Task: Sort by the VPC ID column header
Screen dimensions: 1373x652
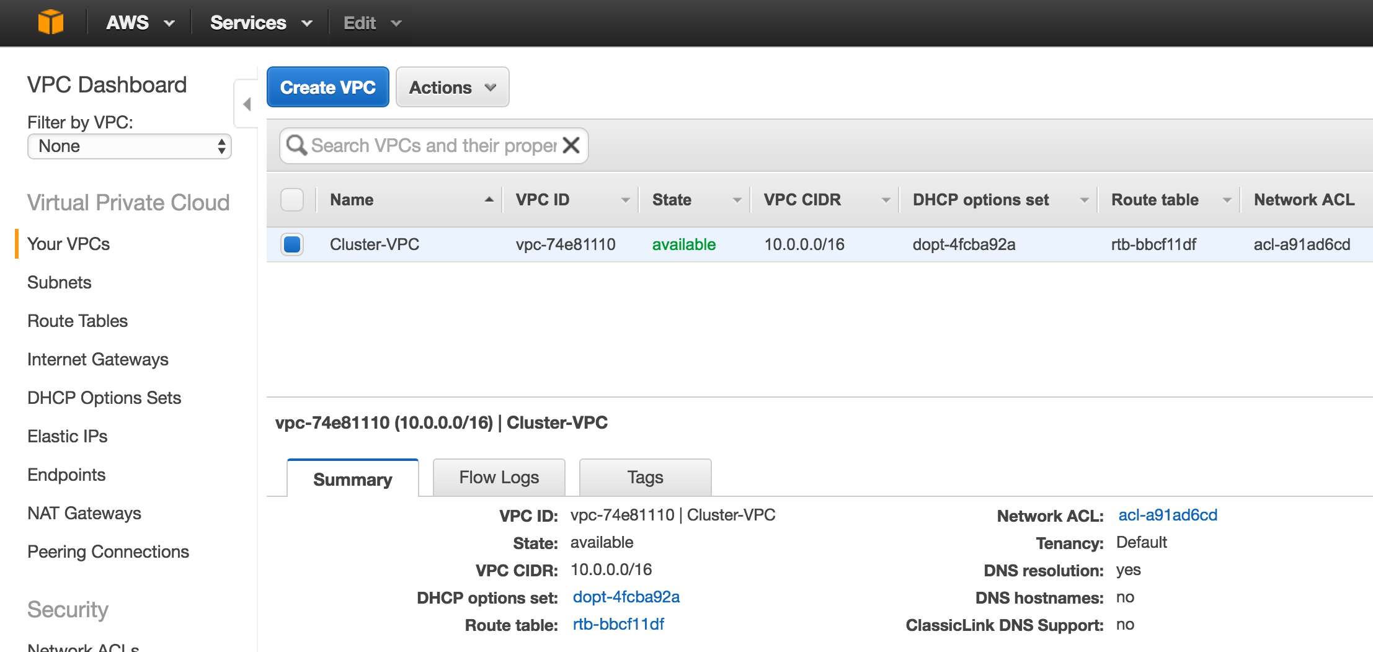Action: pos(571,200)
